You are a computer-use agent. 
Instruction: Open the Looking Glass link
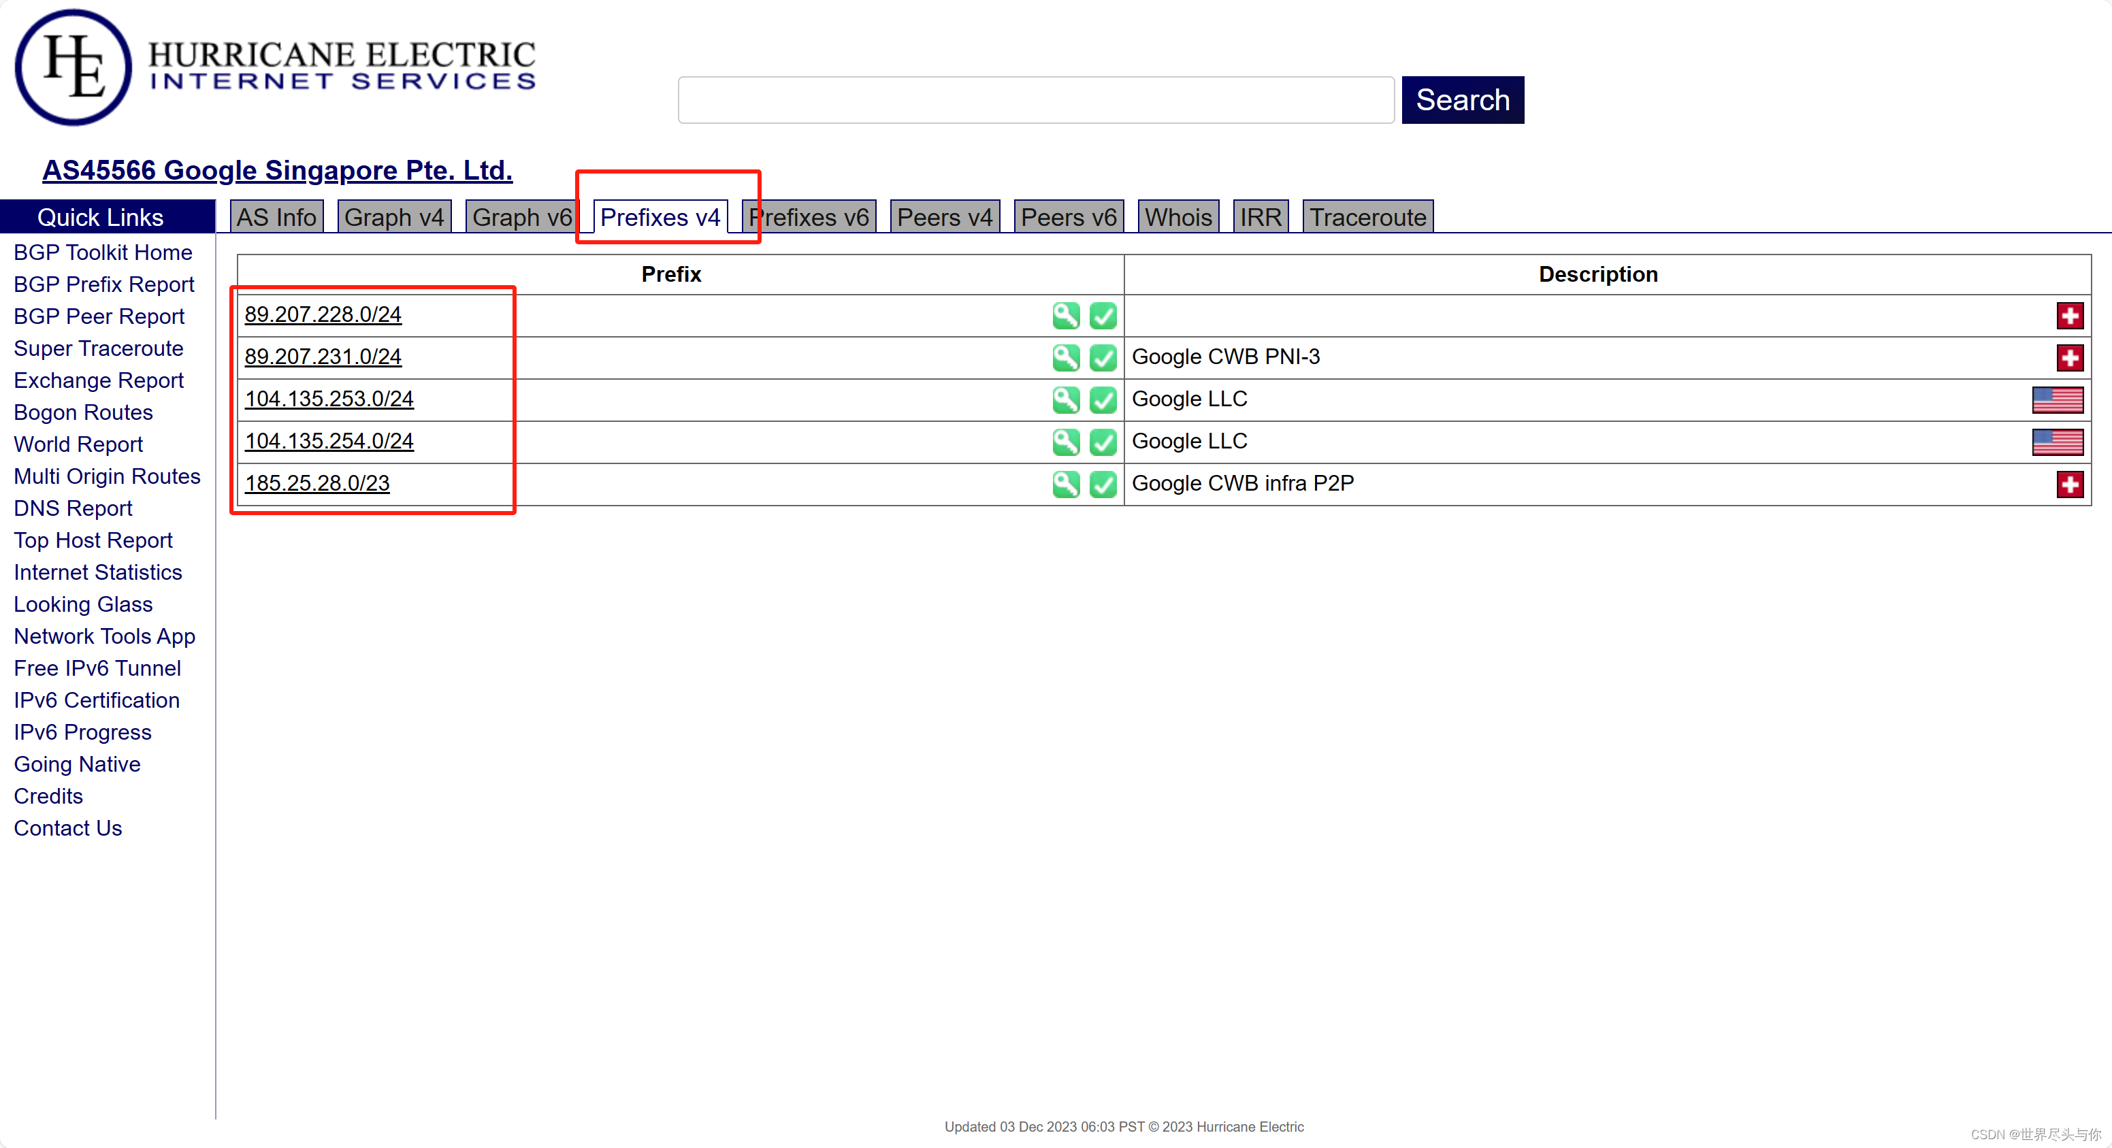(x=83, y=604)
